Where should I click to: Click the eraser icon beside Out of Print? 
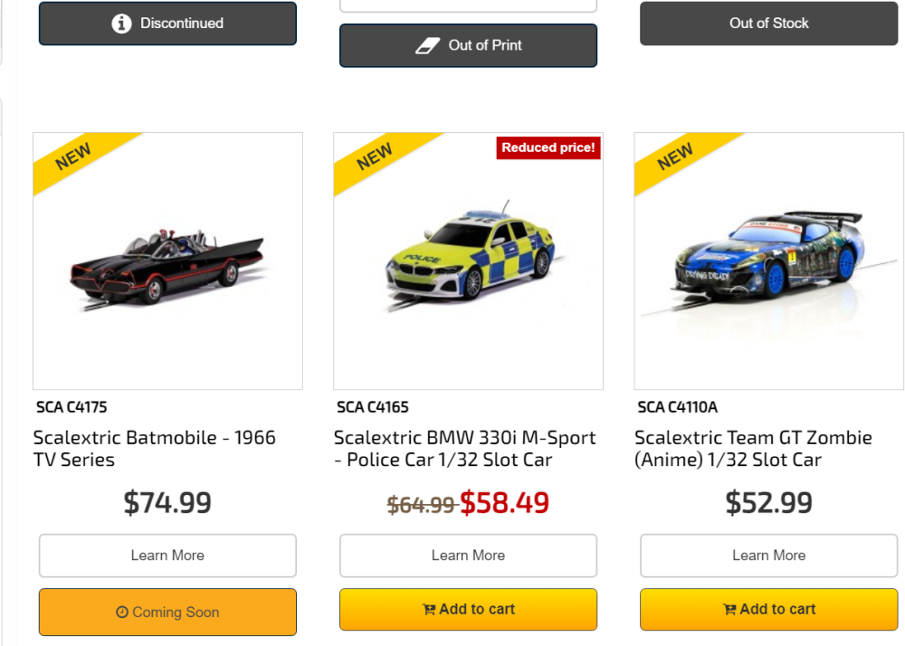point(427,45)
